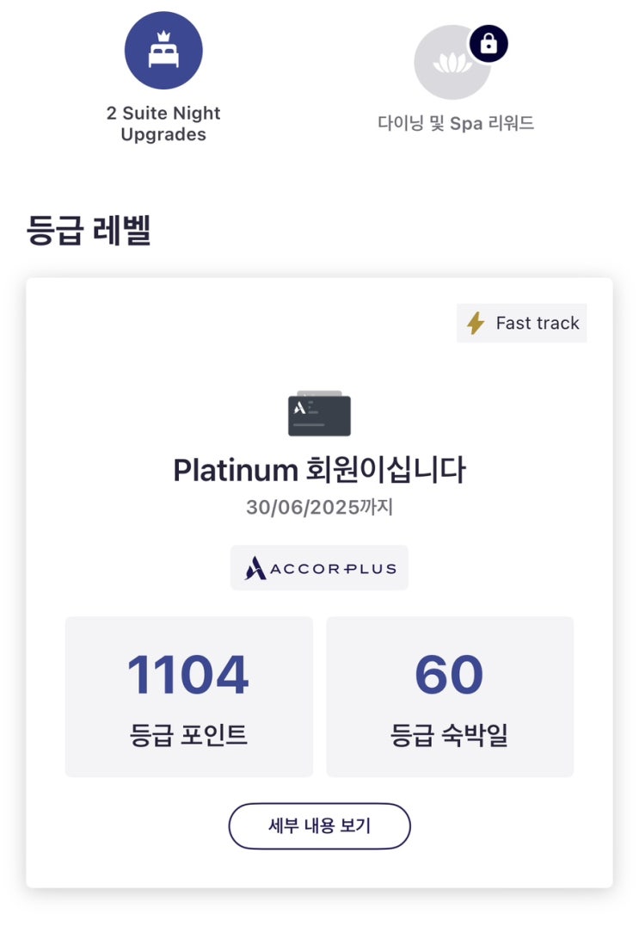Tap the grey lotus Spa reward icon
Viewport: 639px width, 939px height.
pyautogui.click(x=452, y=62)
